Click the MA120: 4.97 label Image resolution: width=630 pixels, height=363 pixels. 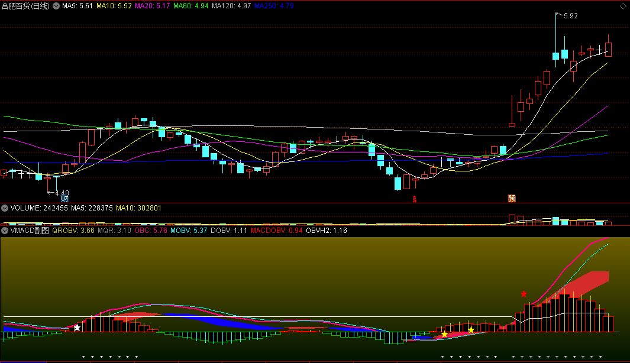[231, 6]
